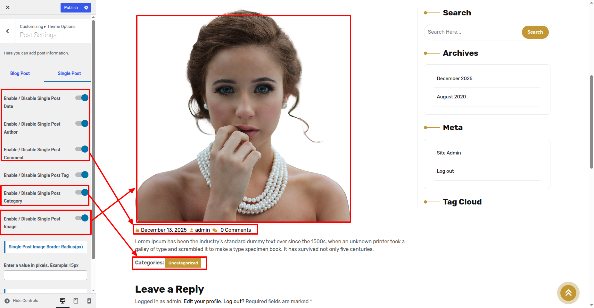Open the December 2025 archive link

454,79
